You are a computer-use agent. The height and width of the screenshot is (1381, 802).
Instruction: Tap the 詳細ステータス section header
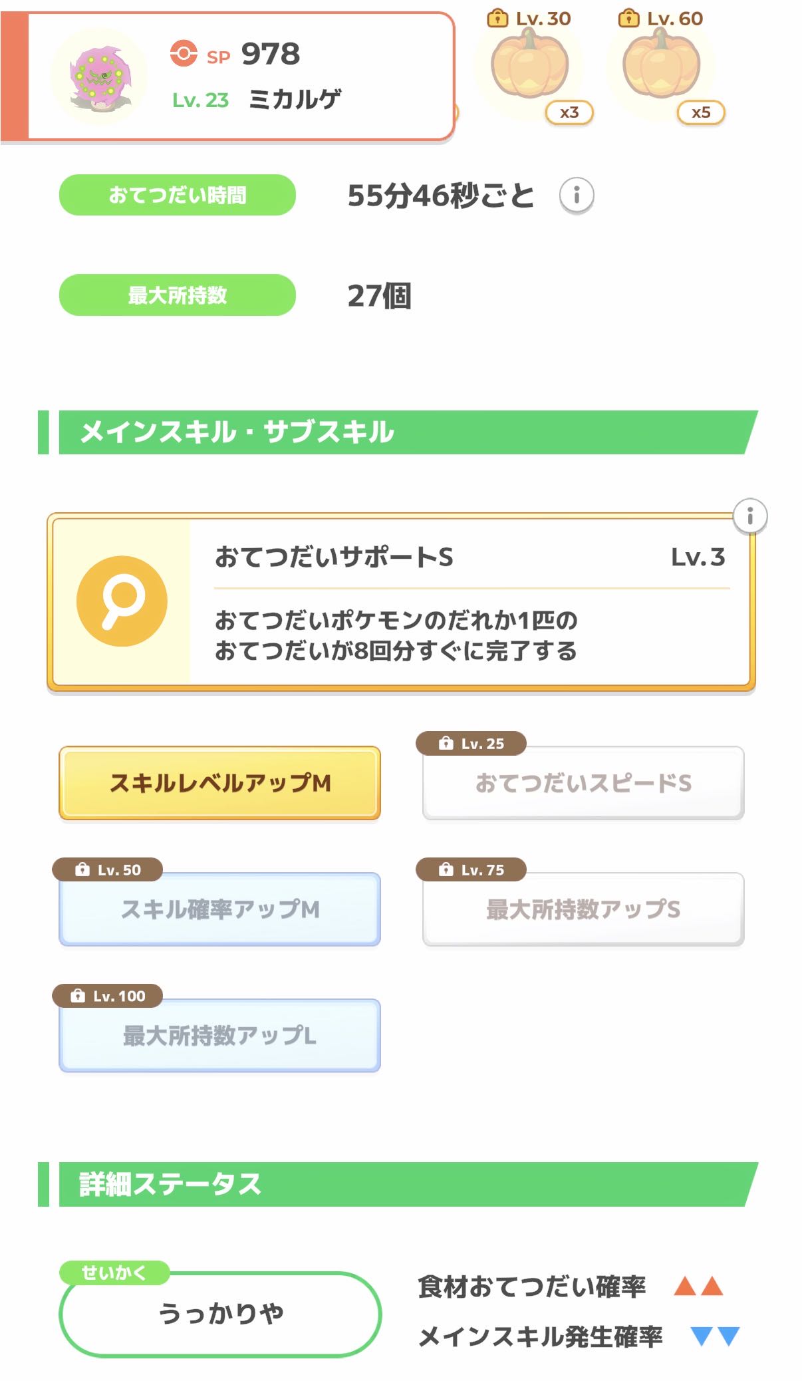[x=399, y=1184]
